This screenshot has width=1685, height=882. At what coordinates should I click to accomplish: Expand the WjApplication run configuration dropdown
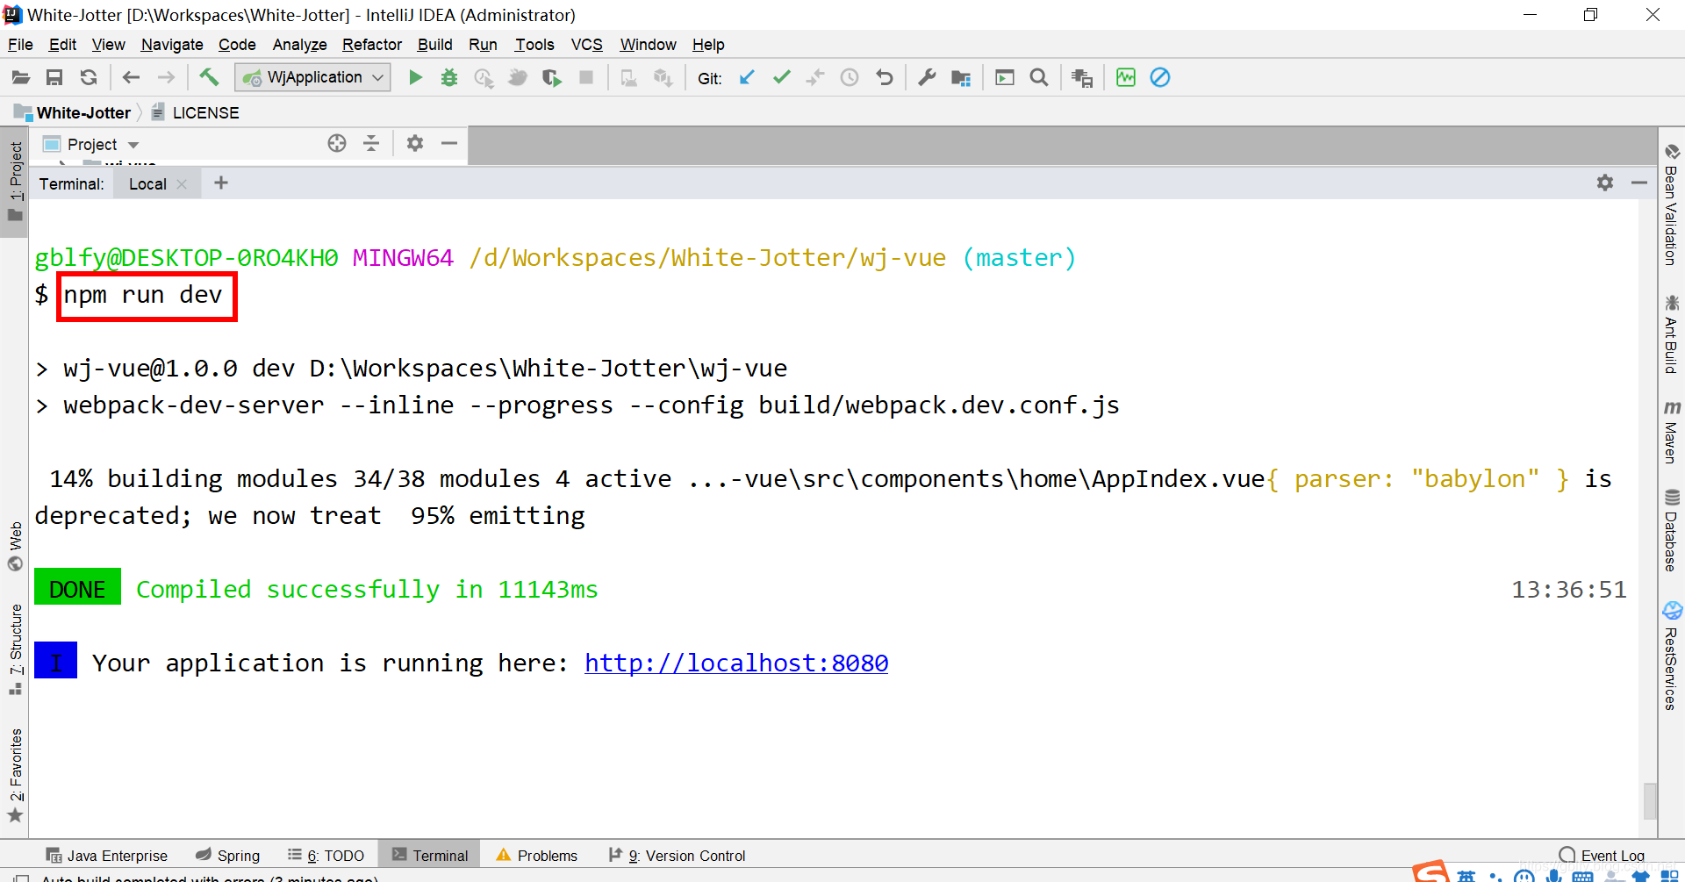tap(378, 78)
